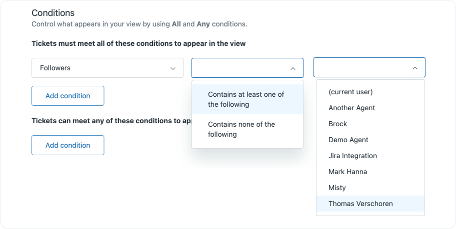The image size is (456, 229).
Task: Select Thomas Verschoren from the list
Action: pos(360,204)
